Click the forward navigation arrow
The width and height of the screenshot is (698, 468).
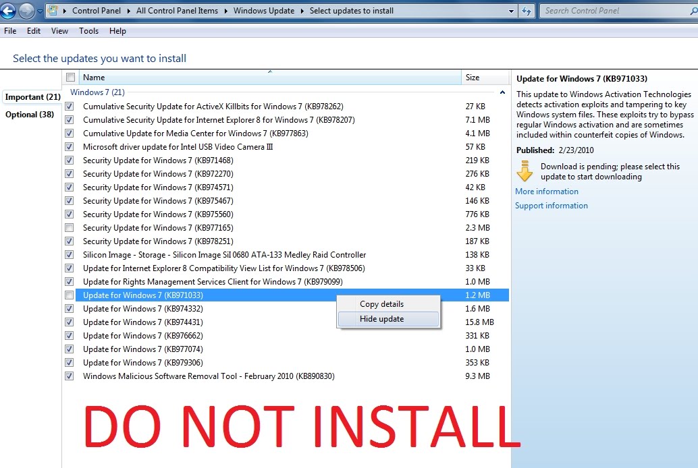click(x=26, y=11)
